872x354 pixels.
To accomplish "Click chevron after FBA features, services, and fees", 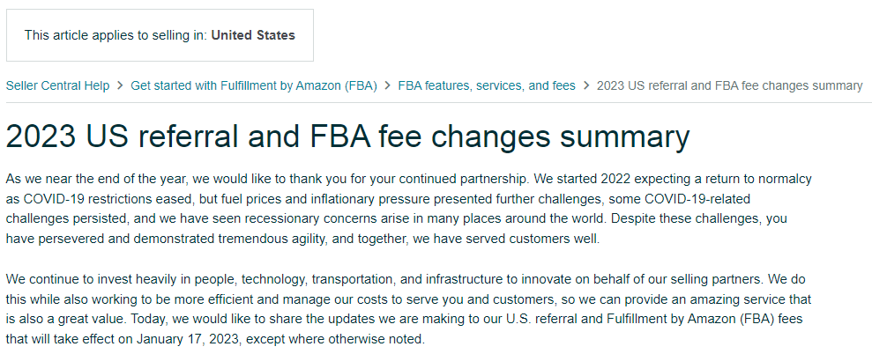I will tap(586, 85).
